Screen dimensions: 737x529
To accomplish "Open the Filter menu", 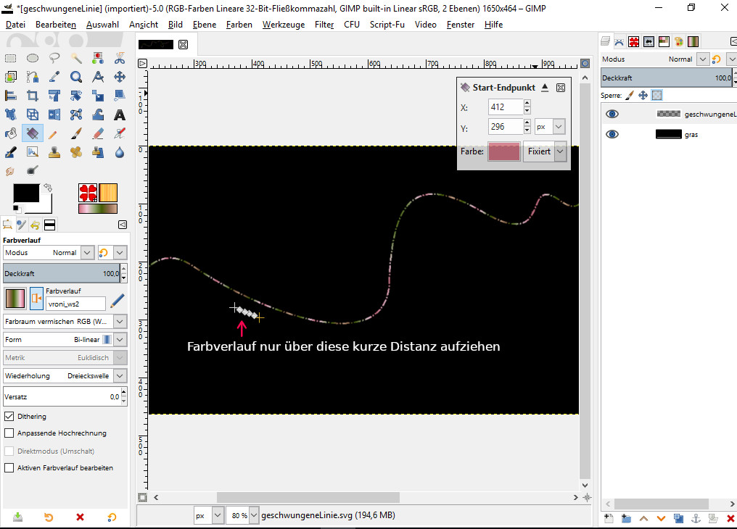I will point(324,25).
